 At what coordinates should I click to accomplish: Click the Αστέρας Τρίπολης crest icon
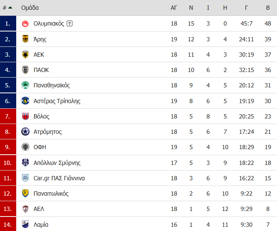click(25, 101)
